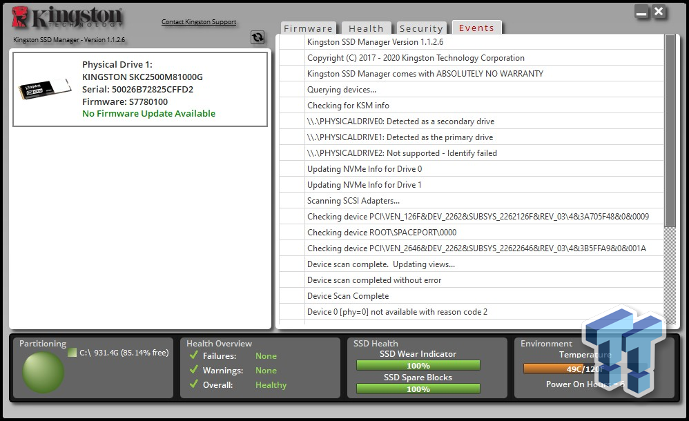The height and width of the screenshot is (421, 689).
Task: Click 'KINGSTON SKC2500M81000G' model text
Action: pos(142,77)
